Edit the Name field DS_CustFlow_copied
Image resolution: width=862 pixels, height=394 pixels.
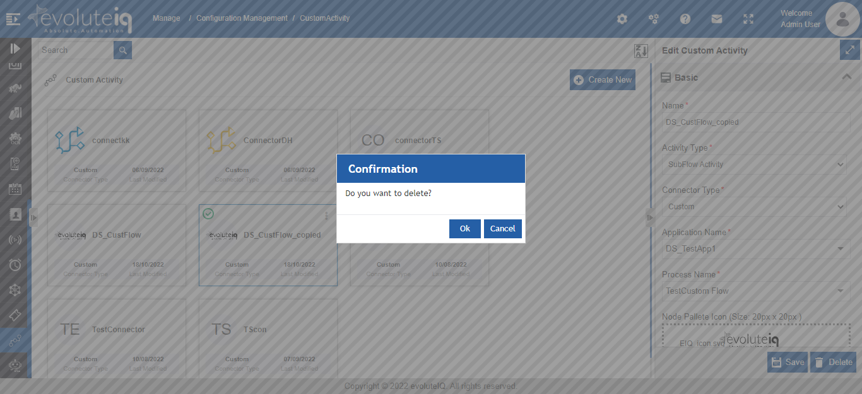(x=756, y=122)
